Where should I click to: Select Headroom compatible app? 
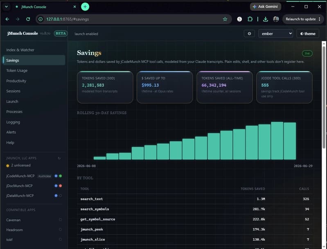[x=14, y=230]
